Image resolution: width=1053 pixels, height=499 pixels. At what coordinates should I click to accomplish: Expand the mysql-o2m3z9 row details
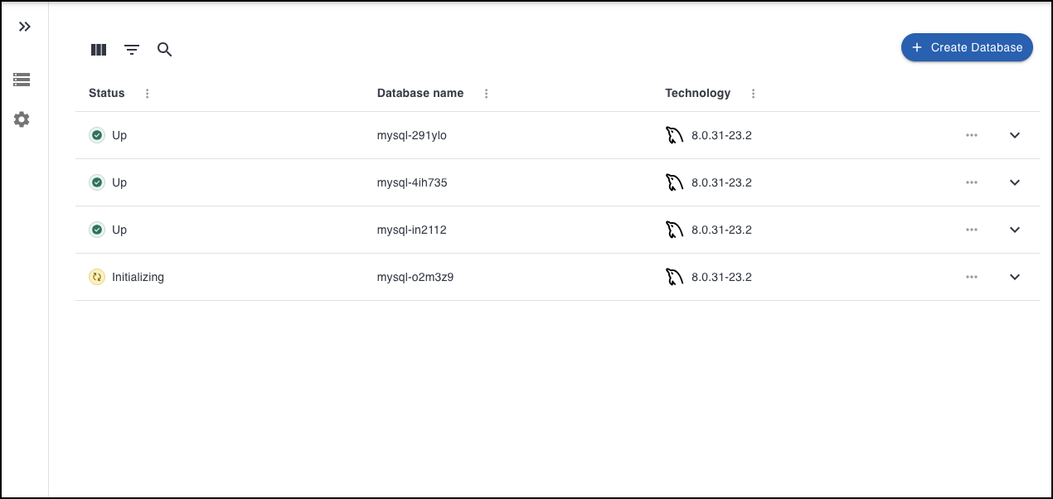tap(1015, 277)
